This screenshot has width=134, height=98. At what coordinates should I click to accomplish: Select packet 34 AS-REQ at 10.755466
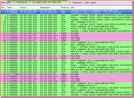coord(66,74)
